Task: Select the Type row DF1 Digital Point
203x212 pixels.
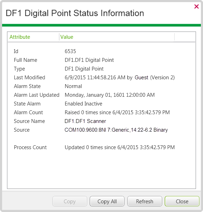Action: pos(84,69)
